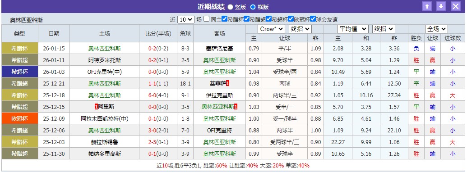This screenshot has width=467, height=172.
Task: Click the team 伊拉克里斯
Action: pos(219,95)
